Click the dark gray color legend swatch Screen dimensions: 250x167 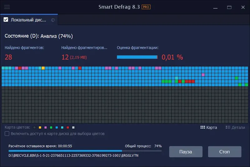34,128
